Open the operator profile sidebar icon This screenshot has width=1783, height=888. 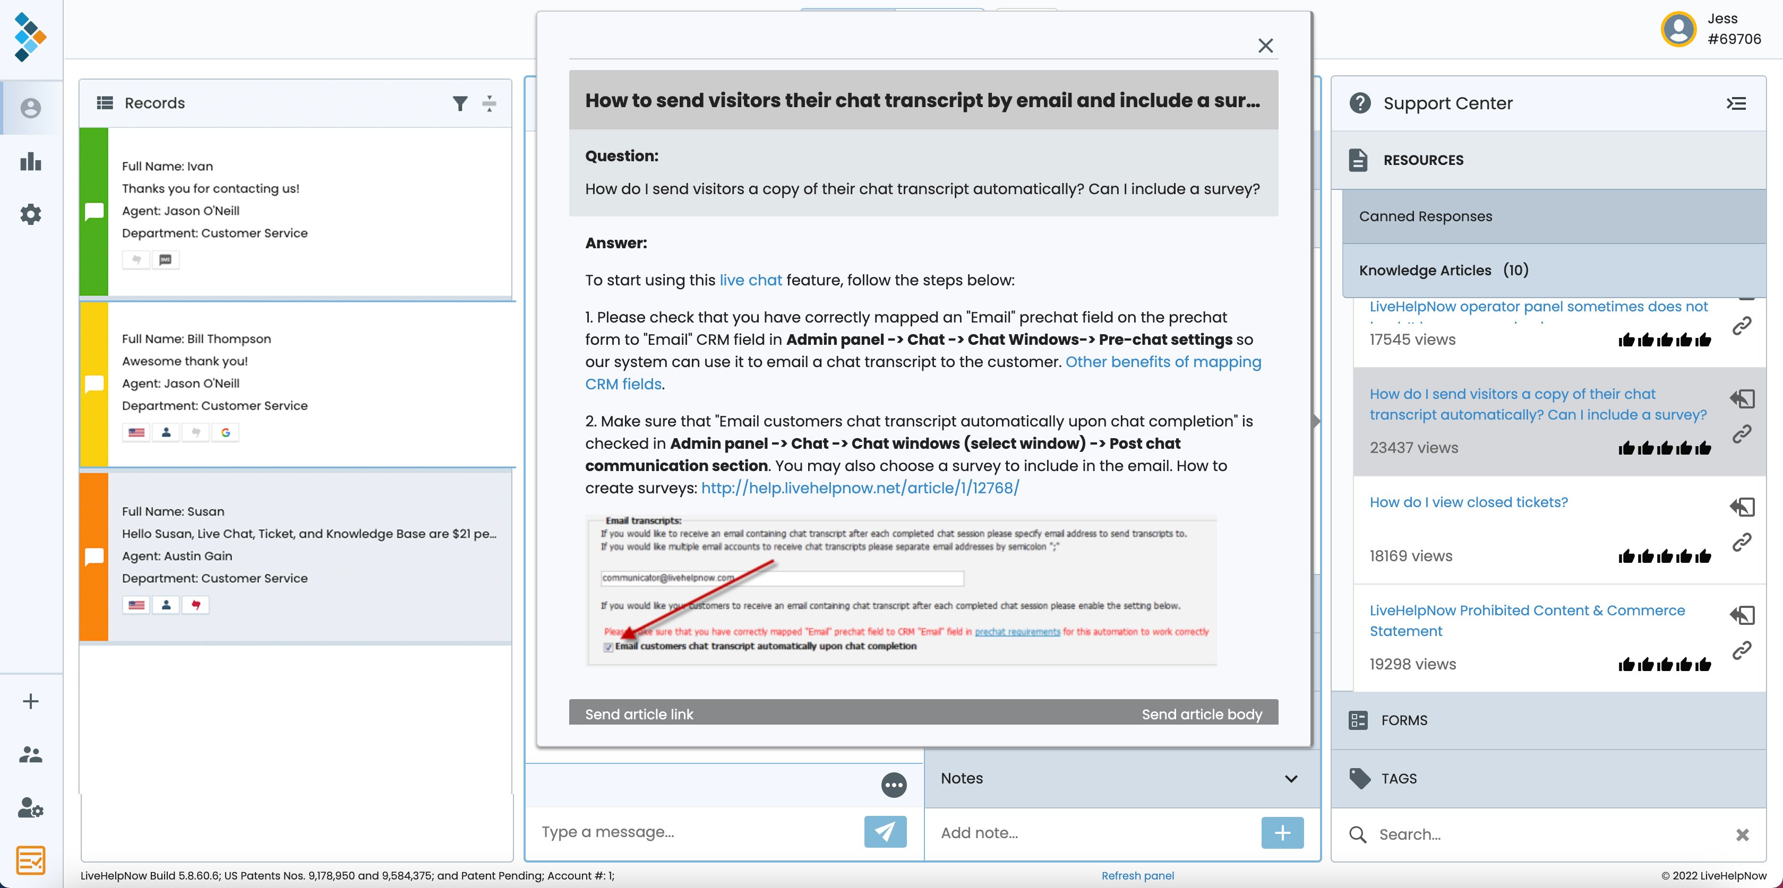(x=30, y=108)
